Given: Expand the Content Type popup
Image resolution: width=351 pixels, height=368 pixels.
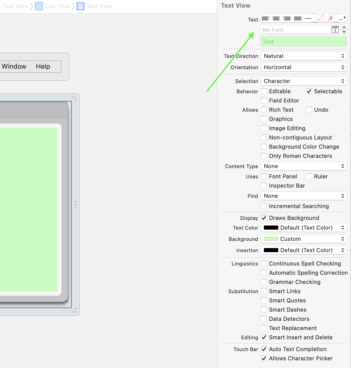Looking at the screenshot, I should point(304,166).
